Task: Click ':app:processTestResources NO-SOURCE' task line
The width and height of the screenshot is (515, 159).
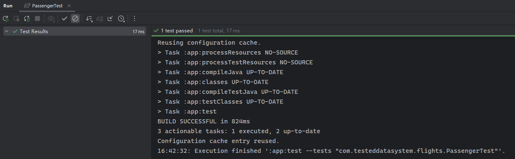Action: (x=235, y=62)
